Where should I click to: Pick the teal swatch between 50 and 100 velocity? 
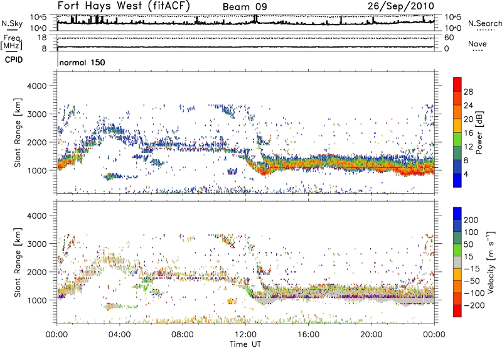pos(457,238)
